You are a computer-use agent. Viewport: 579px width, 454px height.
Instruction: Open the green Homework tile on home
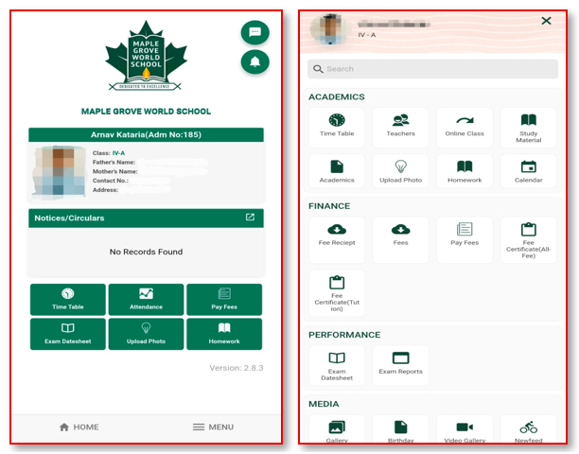pos(224,334)
